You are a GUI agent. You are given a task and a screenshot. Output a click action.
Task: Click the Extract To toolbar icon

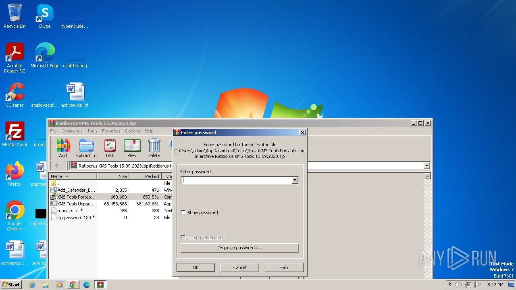[x=86, y=148]
